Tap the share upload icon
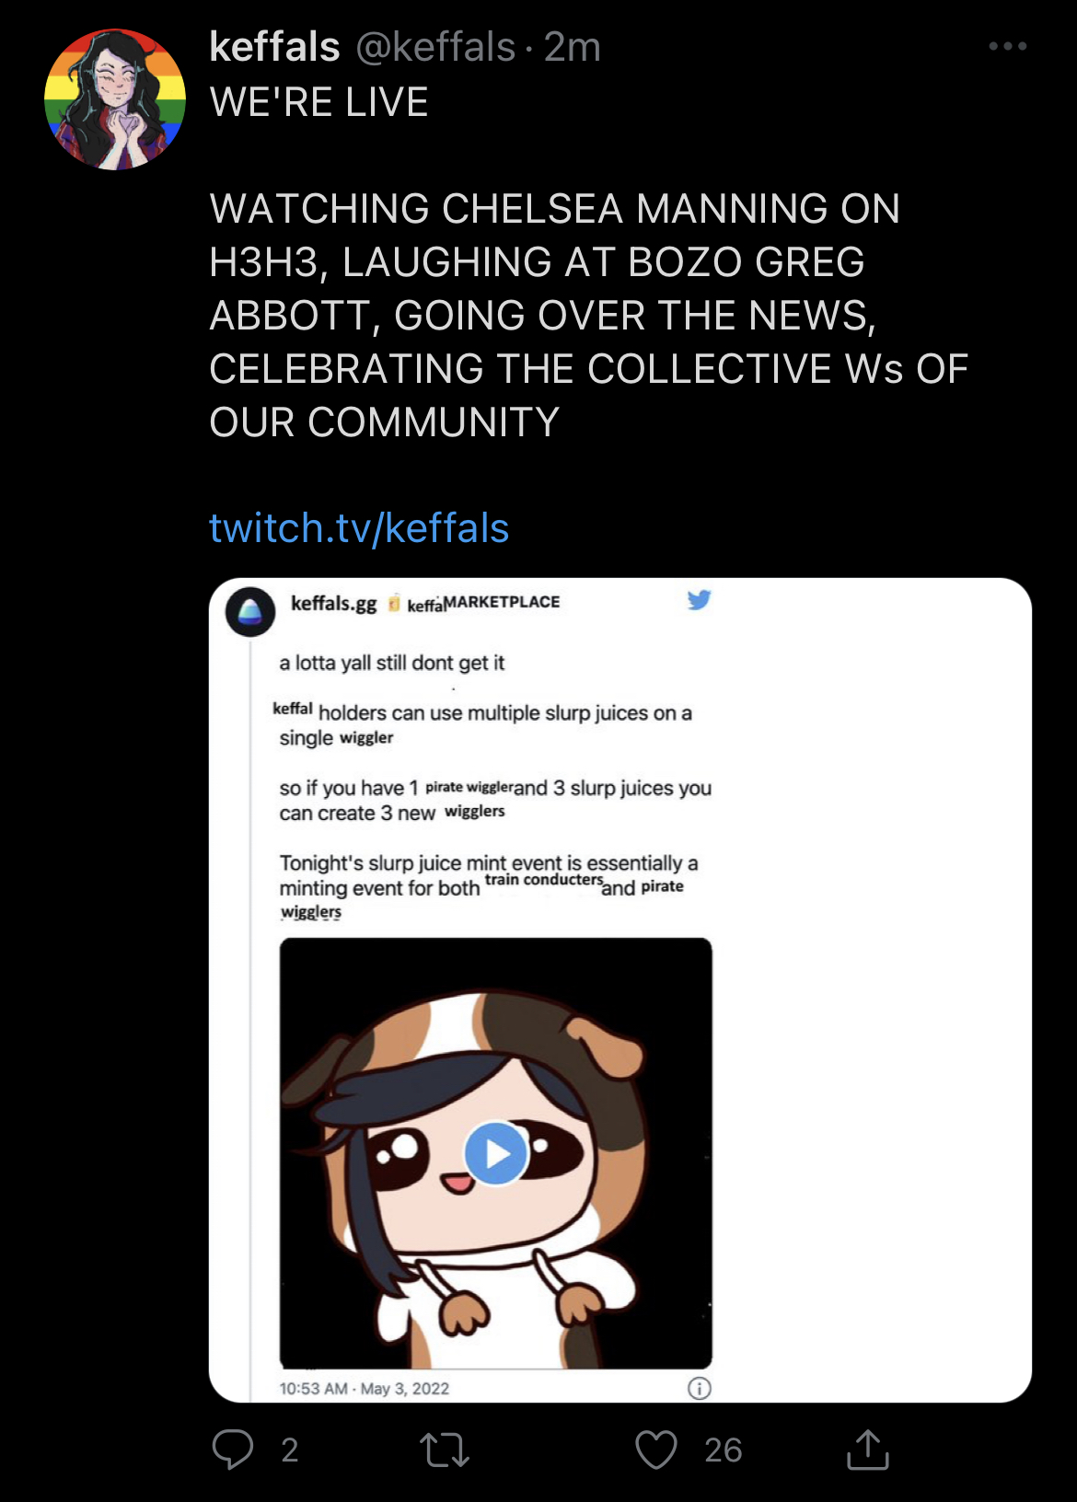The width and height of the screenshot is (1077, 1502). pyautogui.click(x=867, y=1449)
